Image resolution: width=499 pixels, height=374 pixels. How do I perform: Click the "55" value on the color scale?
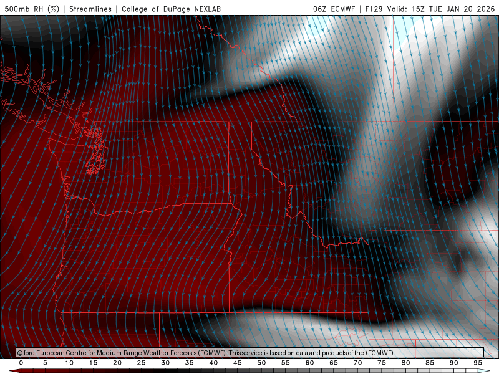(x=286, y=363)
